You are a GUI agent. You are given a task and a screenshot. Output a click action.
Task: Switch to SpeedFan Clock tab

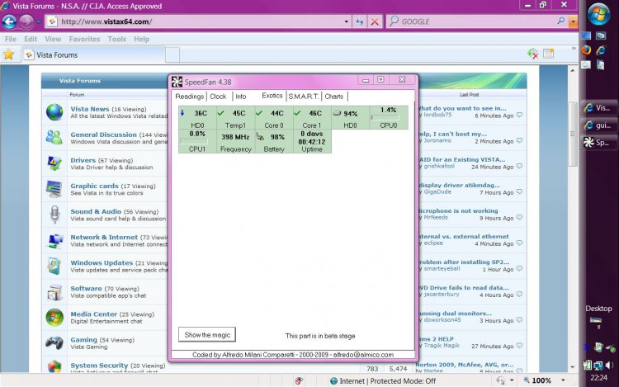[218, 97]
